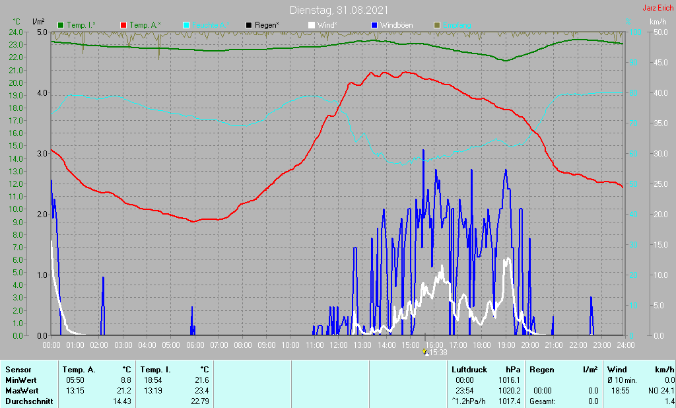This screenshot has height=408, width=676.
Task: Click the '00:00' label on time axis
Action: click(51, 345)
